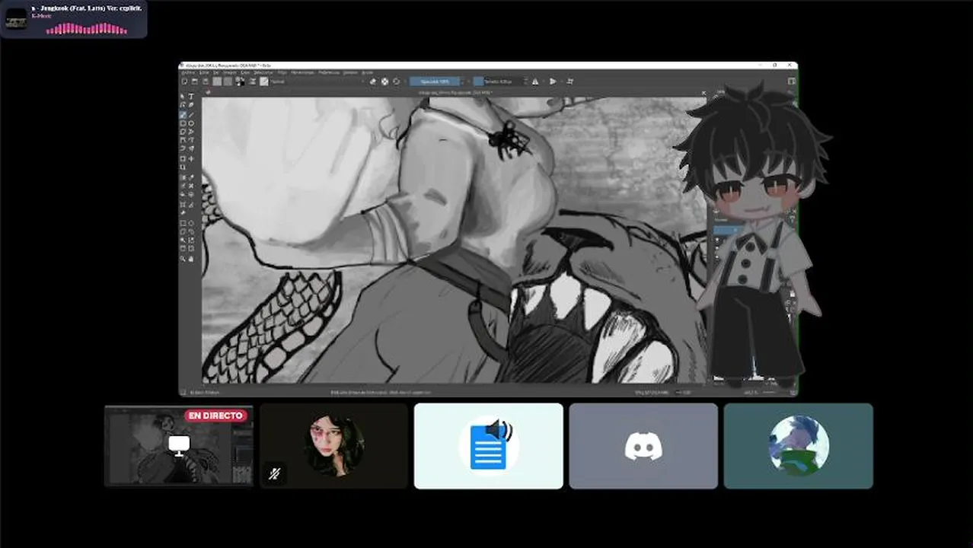Screen dimensions: 973x548
Task: Select the Gradient tool
Action: click(183, 177)
